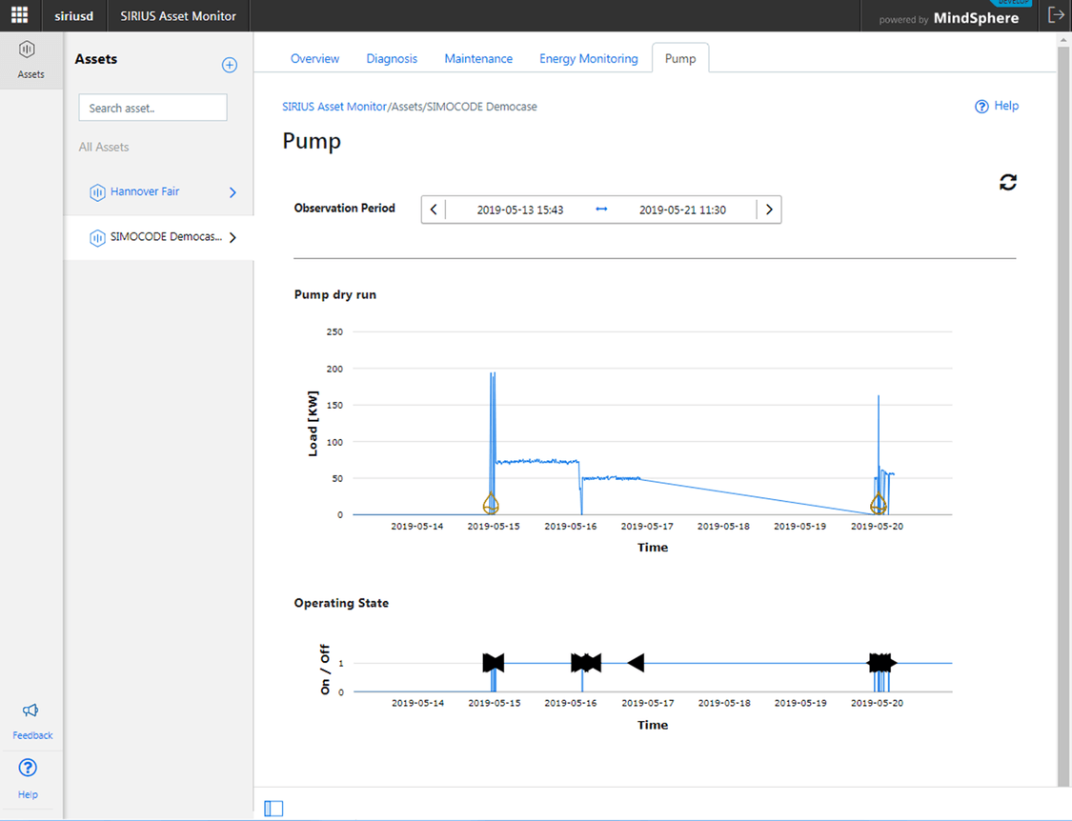Refresh the pump charts
This screenshot has height=821, width=1072.
point(1008,183)
